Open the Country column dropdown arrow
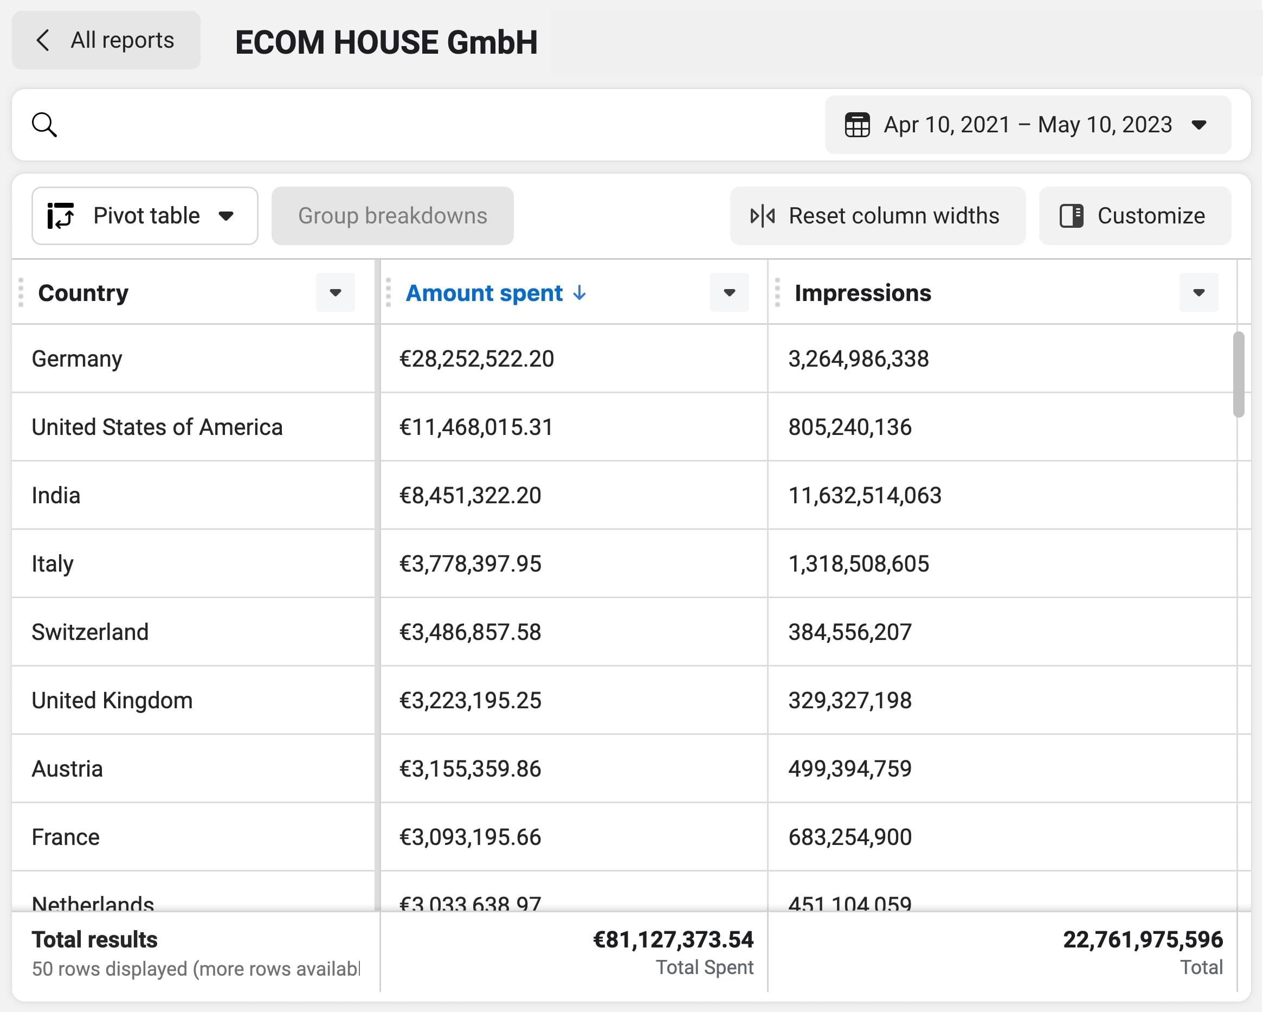This screenshot has width=1263, height=1012. [x=335, y=292]
